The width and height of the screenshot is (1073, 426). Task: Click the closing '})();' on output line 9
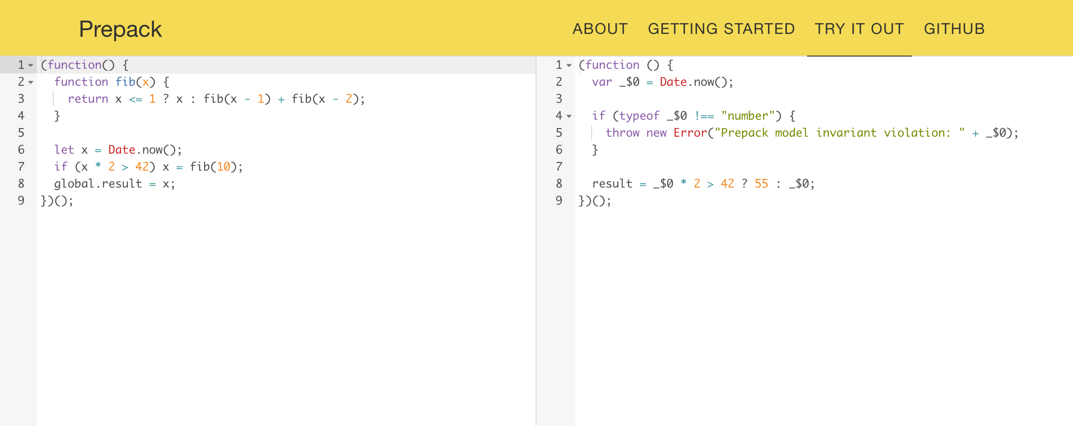(595, 201)
